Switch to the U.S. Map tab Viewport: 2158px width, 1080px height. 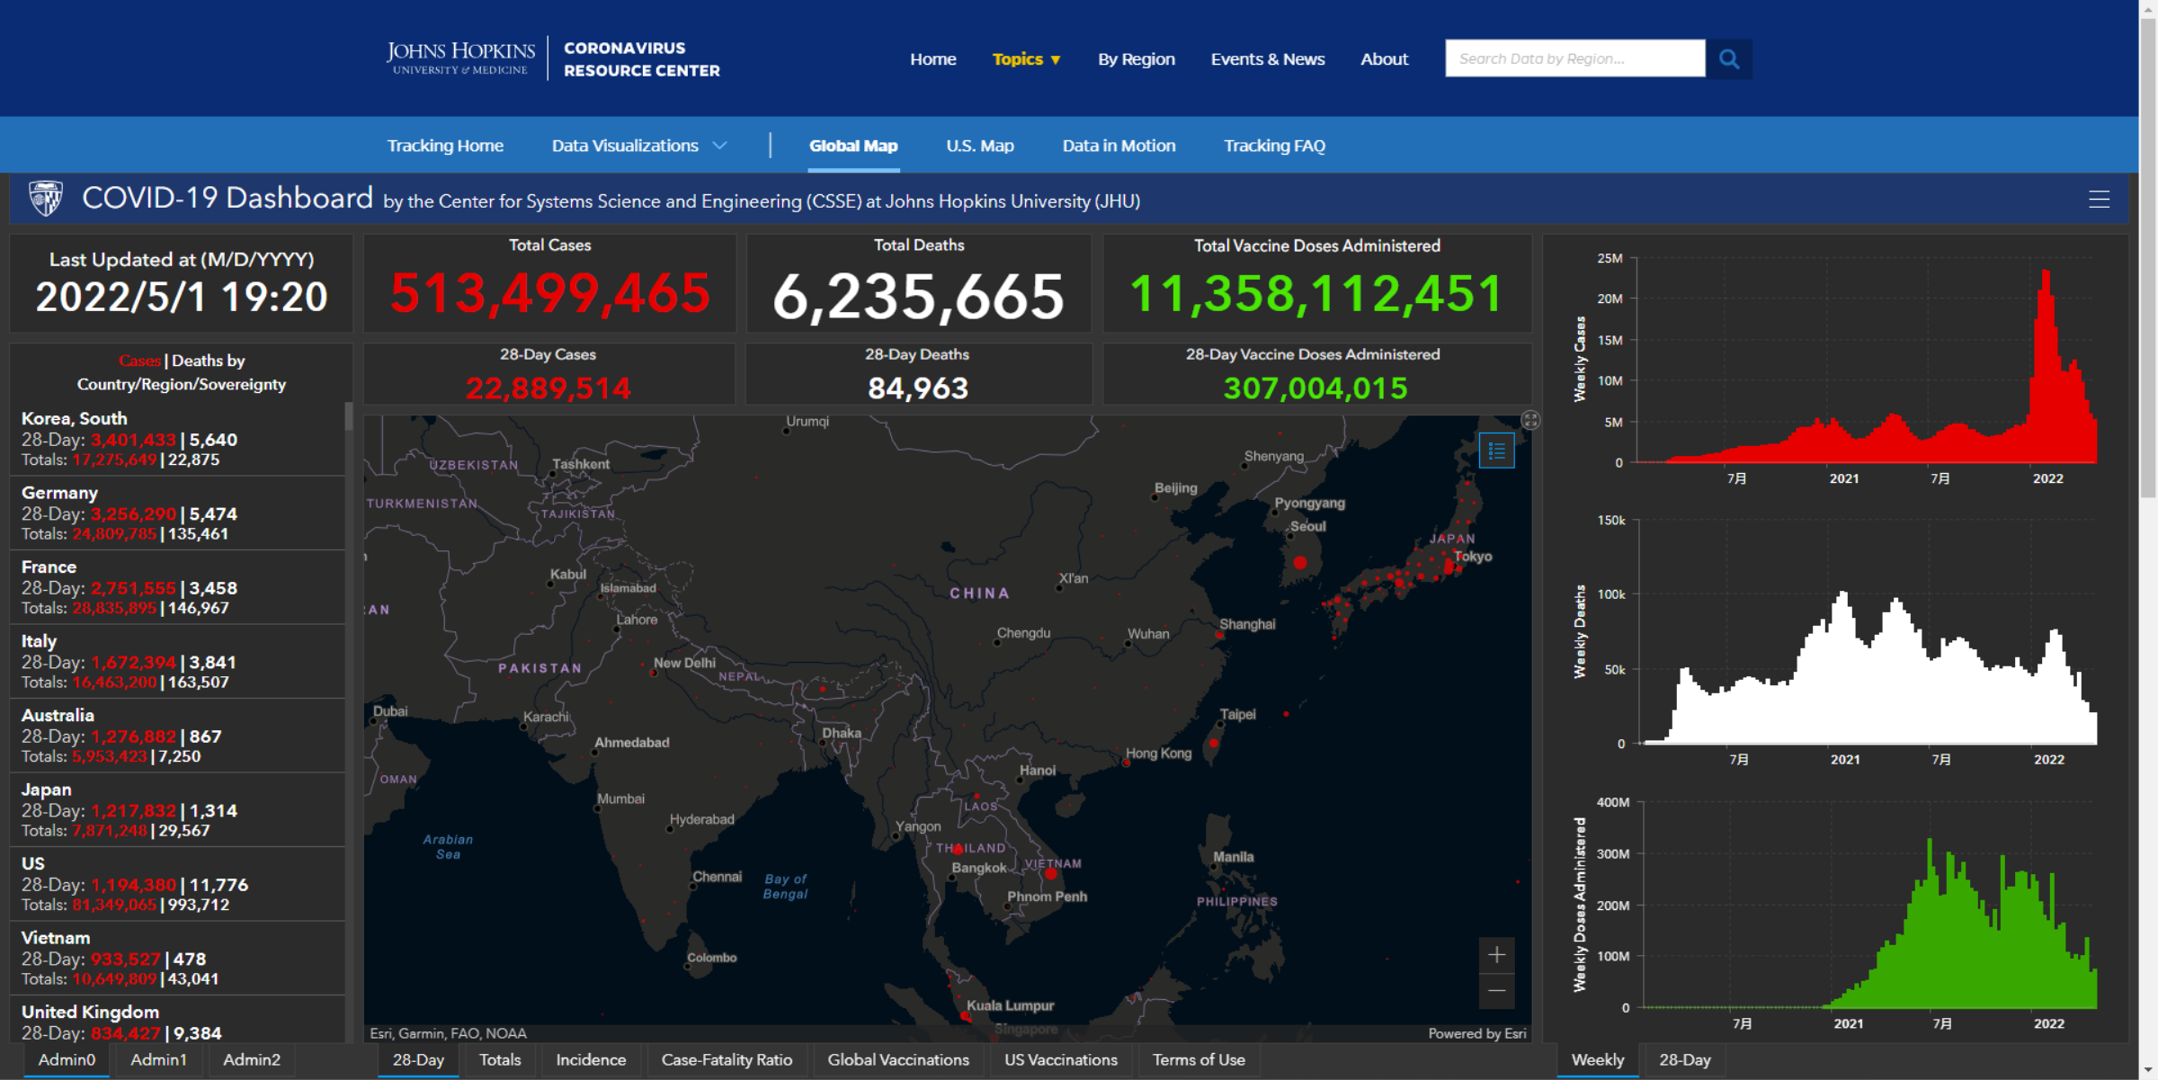click(x=980, y=146)
